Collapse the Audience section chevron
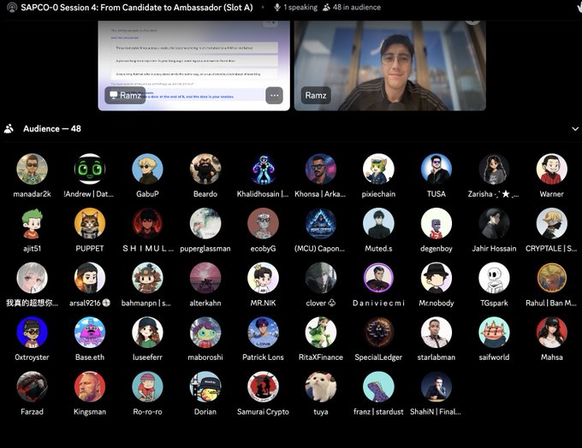The height and width of the screenshot is (448, 582). click(575, 129)
